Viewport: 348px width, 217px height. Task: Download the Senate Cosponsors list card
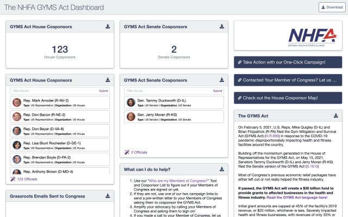[222, 80]
